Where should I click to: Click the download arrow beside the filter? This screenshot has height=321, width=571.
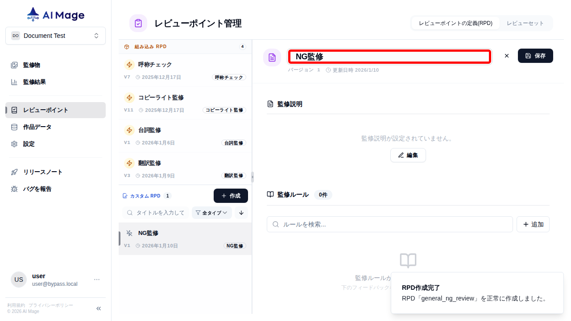tap(241, 213)
